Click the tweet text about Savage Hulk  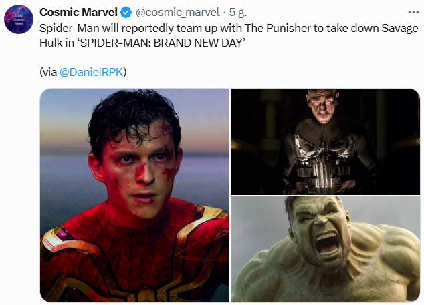pyautogui.click(x=229, y=35)
